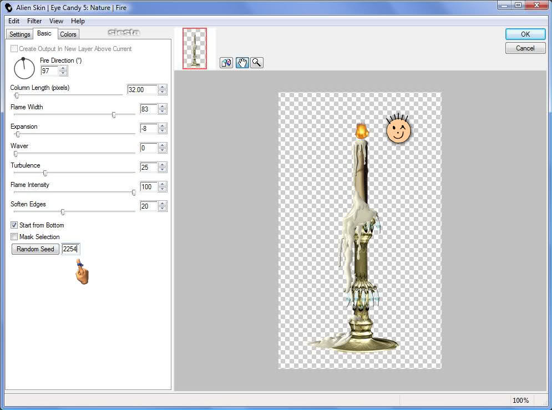The height and width of the screenshot is (410, 552).
Task: Switch to the Settings tab
Action: [20, 34]
